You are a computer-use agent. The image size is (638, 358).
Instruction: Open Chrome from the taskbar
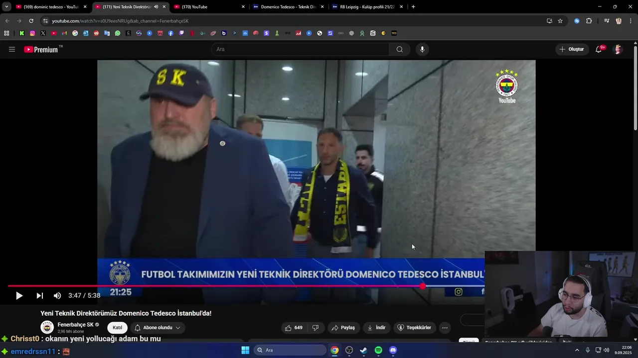pos(334,350)
